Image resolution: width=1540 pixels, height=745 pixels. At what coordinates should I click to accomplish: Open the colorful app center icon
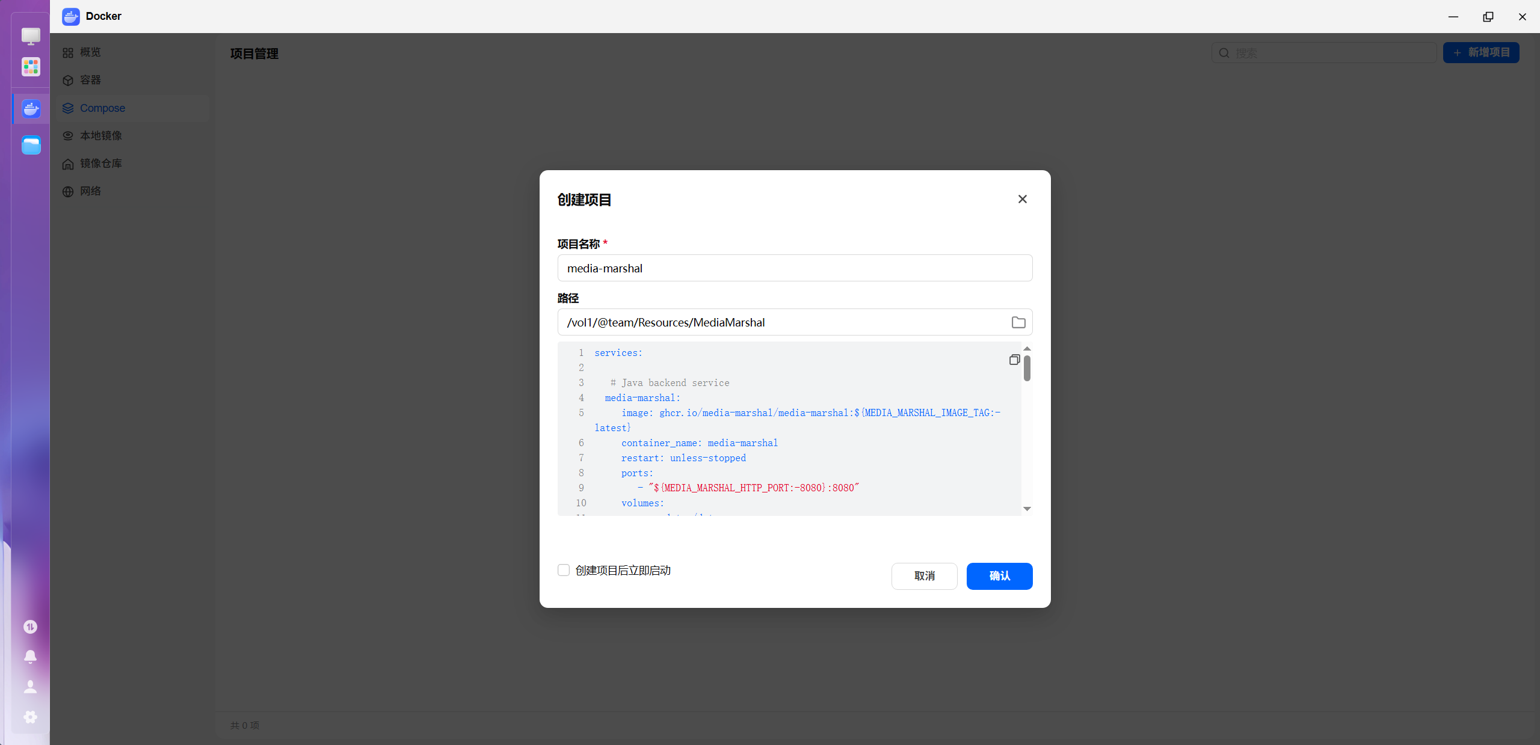(x=31, y=66)
